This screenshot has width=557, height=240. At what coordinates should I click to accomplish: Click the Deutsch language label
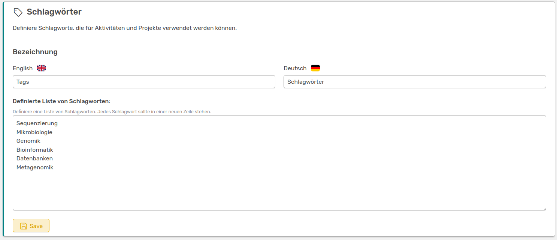pos(295,68)
